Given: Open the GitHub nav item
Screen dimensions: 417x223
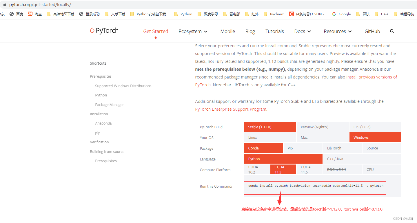Looking at the screenshot, I should point(372,31).
